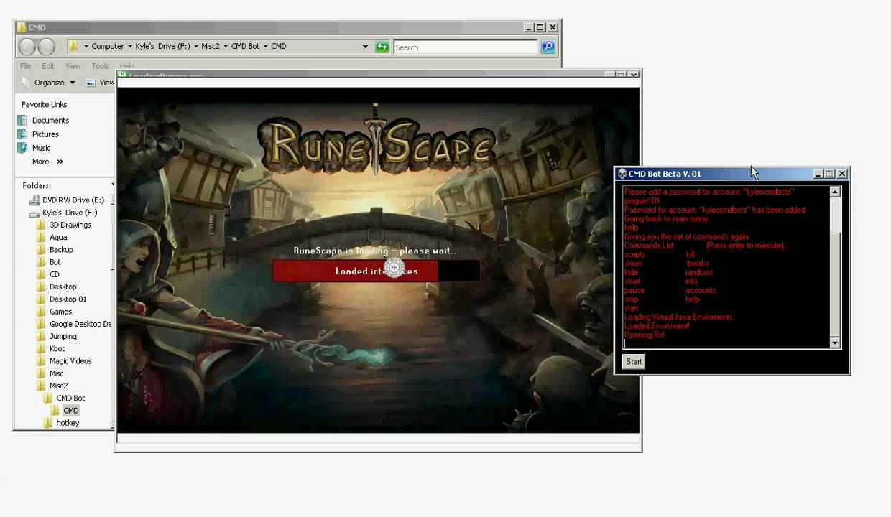Screen dimensions: 891x517
Task: Select Desktop 01 folder in tree
Action: pos(68,299)
